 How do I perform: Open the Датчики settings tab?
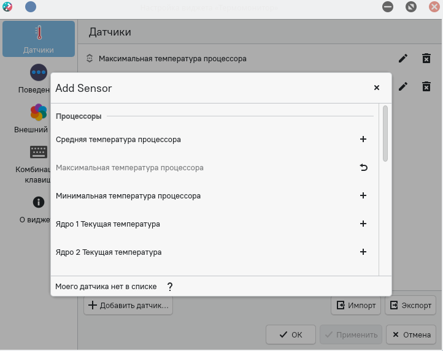tap(39, 40)
